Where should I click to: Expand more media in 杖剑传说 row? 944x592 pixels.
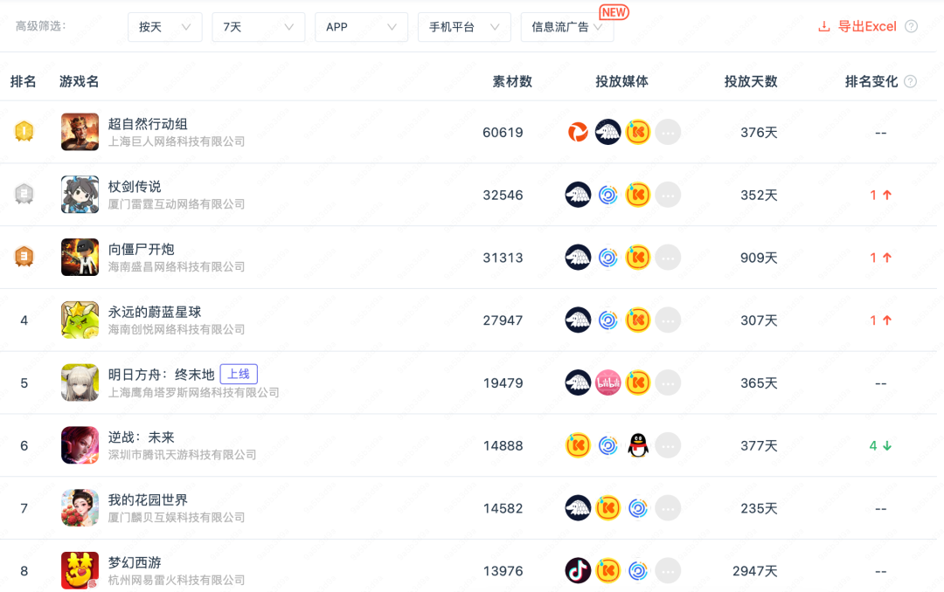(668, 195)
